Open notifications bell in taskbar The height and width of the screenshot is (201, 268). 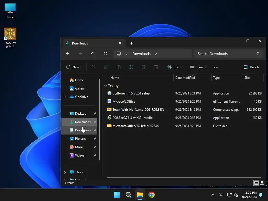(x=261, y=195)
